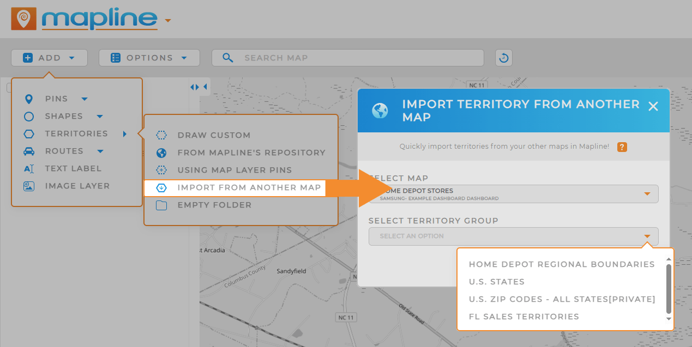Viewport: 692px width, 347px height.
Task: Click the Empty Folder icon
Action: (161, 205)
